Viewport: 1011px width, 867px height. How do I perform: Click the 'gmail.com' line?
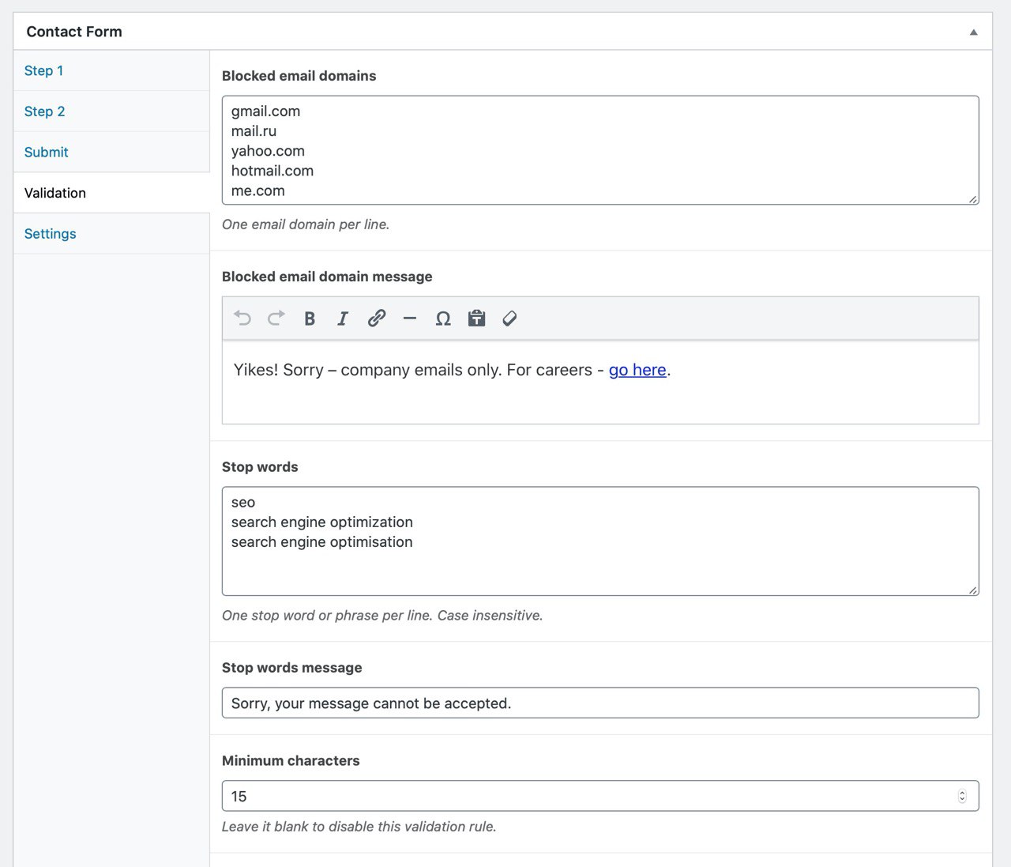(x=265, y=111)
